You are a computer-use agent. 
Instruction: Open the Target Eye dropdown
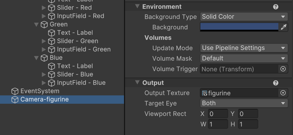pos(243,103)
